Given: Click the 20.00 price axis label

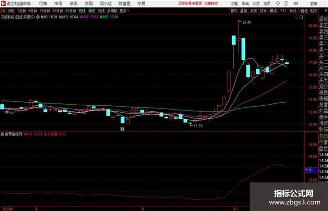Looking at the screenshot, I should click(312, 26).
